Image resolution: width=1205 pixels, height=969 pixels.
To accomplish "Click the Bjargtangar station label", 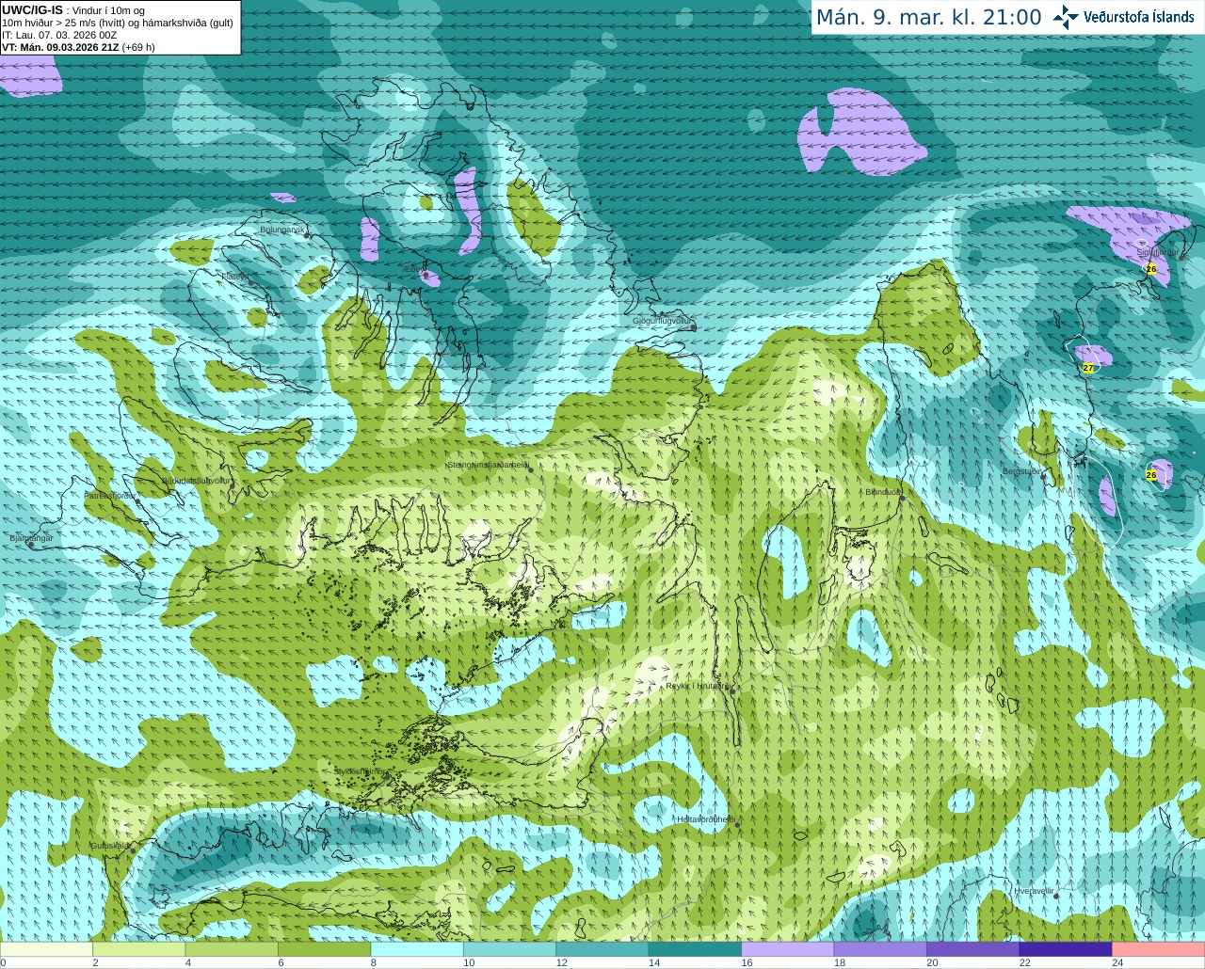I will point(31,538).
